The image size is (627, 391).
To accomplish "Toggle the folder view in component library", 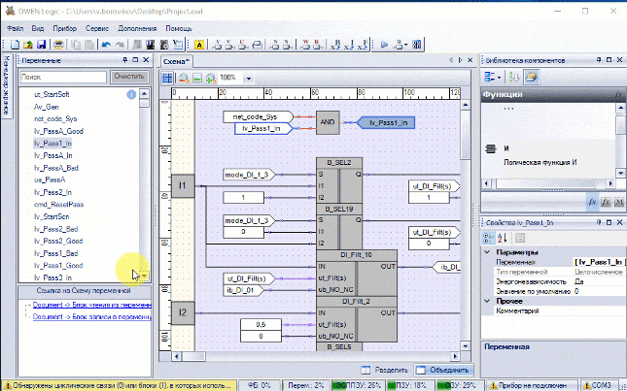I will coord(532,77).
